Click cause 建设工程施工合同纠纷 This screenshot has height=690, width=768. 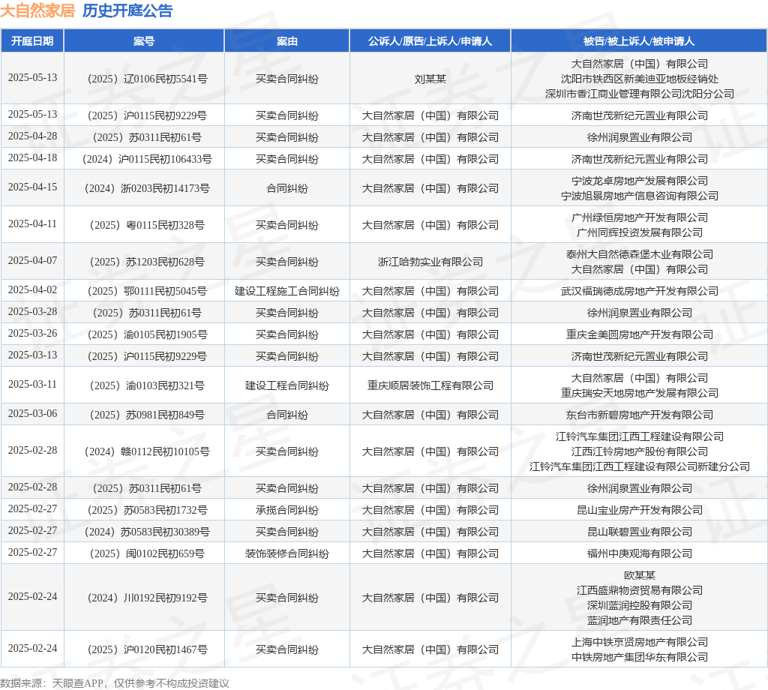(287, 292)
